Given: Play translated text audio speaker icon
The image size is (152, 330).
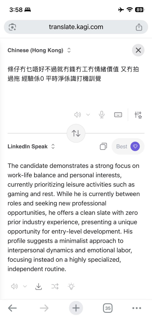Looking at the screenshot, I should coord(14,287).
